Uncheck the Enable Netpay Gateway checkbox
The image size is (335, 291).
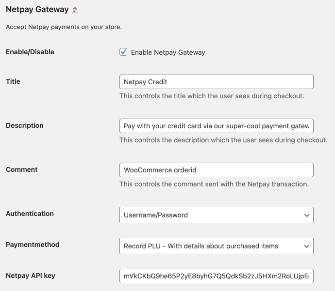[x=123, y=52]
